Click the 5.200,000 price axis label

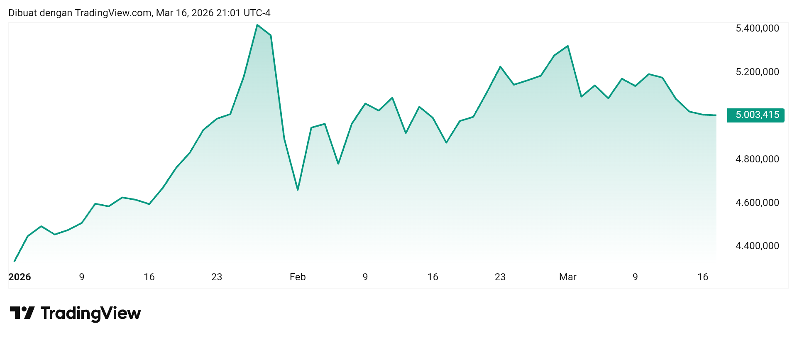(757, 72)
